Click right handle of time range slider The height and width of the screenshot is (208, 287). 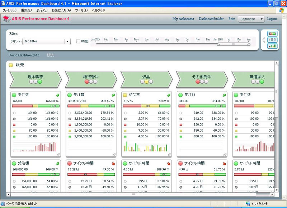pyautogui.click(x=249, y=44)
